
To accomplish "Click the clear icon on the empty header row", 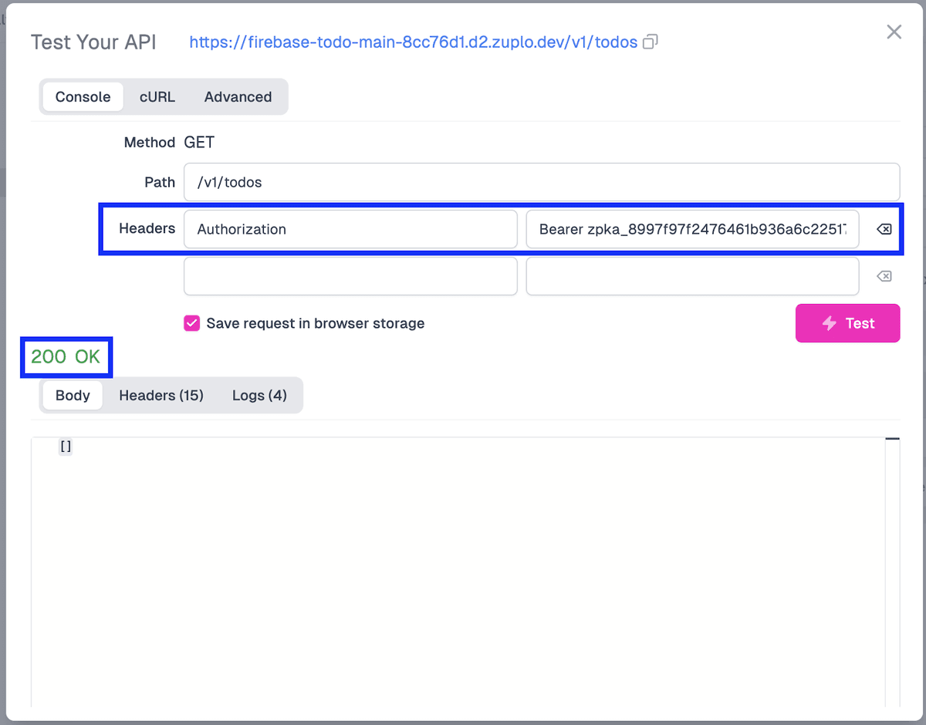I will (x=884, y=276).
